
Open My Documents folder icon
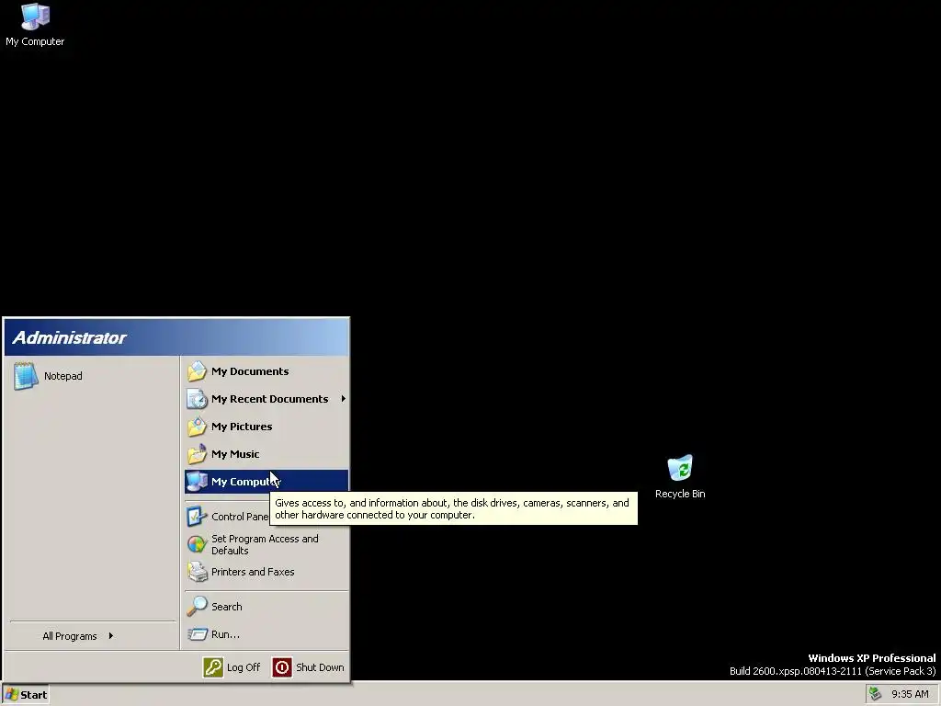(x=197, y=371)
